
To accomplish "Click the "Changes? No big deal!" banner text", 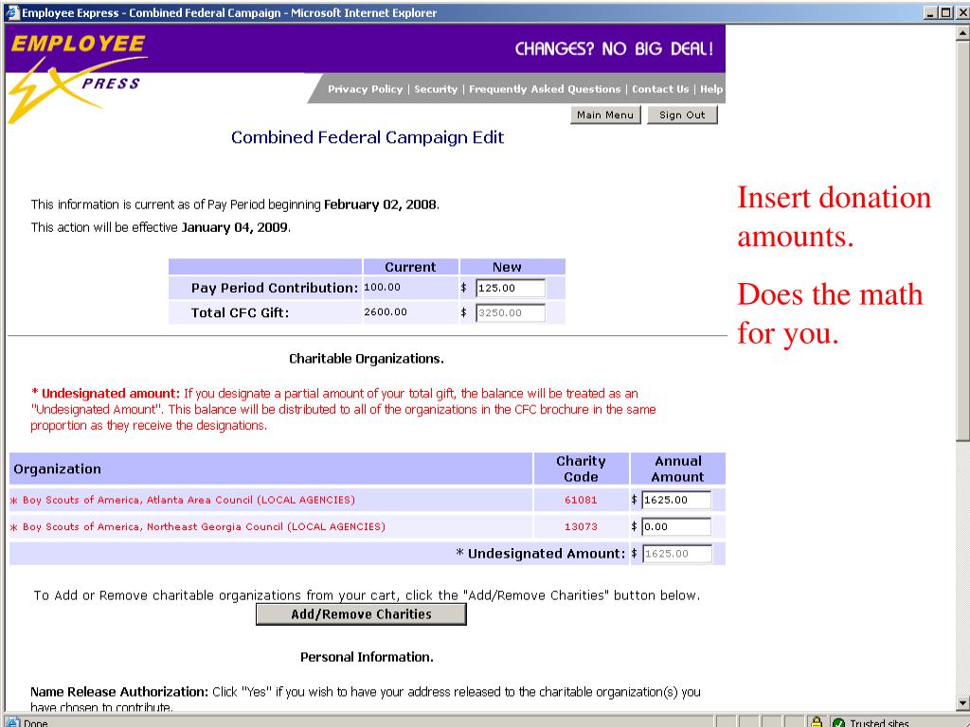I will click(x=614, y=49).
